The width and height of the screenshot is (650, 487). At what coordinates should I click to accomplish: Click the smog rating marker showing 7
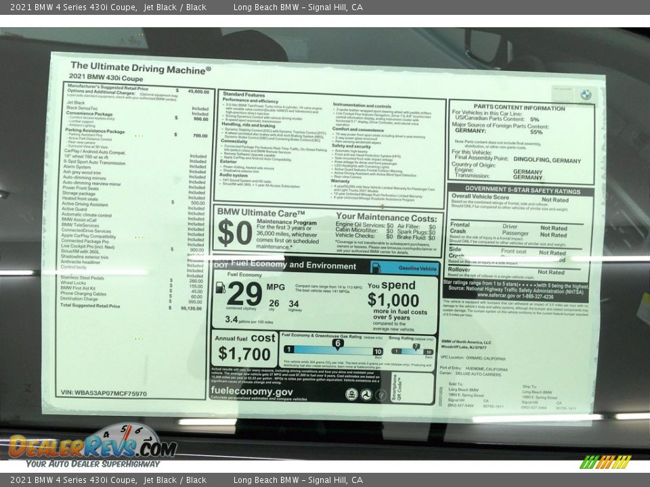(416, 347)
